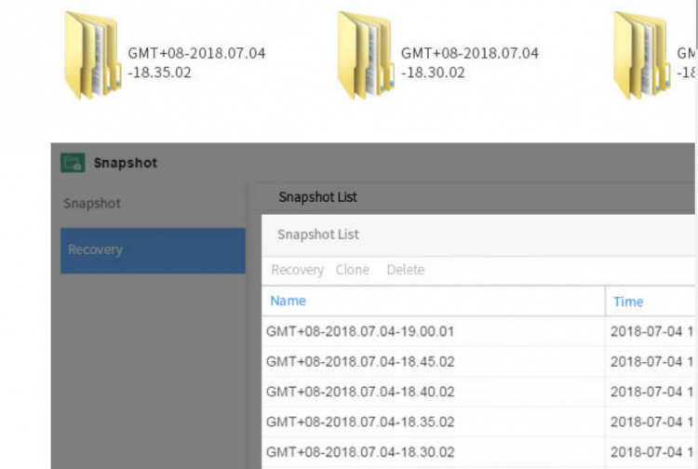Click the Delete toolbar button
The height and width of the screenshot is (469, 698).
[x=405, y=270]
